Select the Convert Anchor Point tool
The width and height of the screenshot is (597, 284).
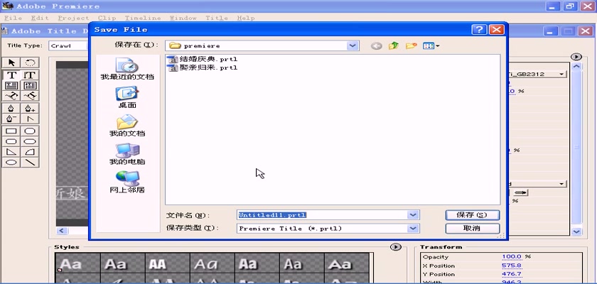coord(30,119)
